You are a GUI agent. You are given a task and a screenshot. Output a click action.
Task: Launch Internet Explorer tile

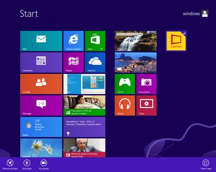(74, 41)
